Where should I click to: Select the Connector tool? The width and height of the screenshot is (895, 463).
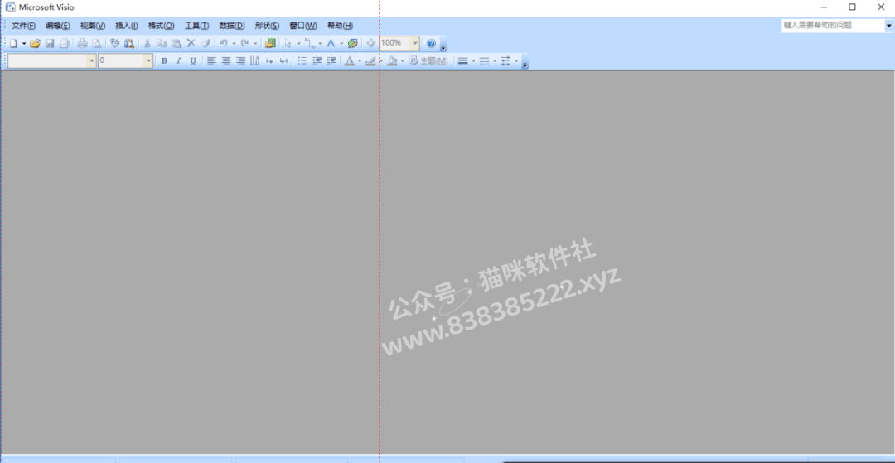309,43
